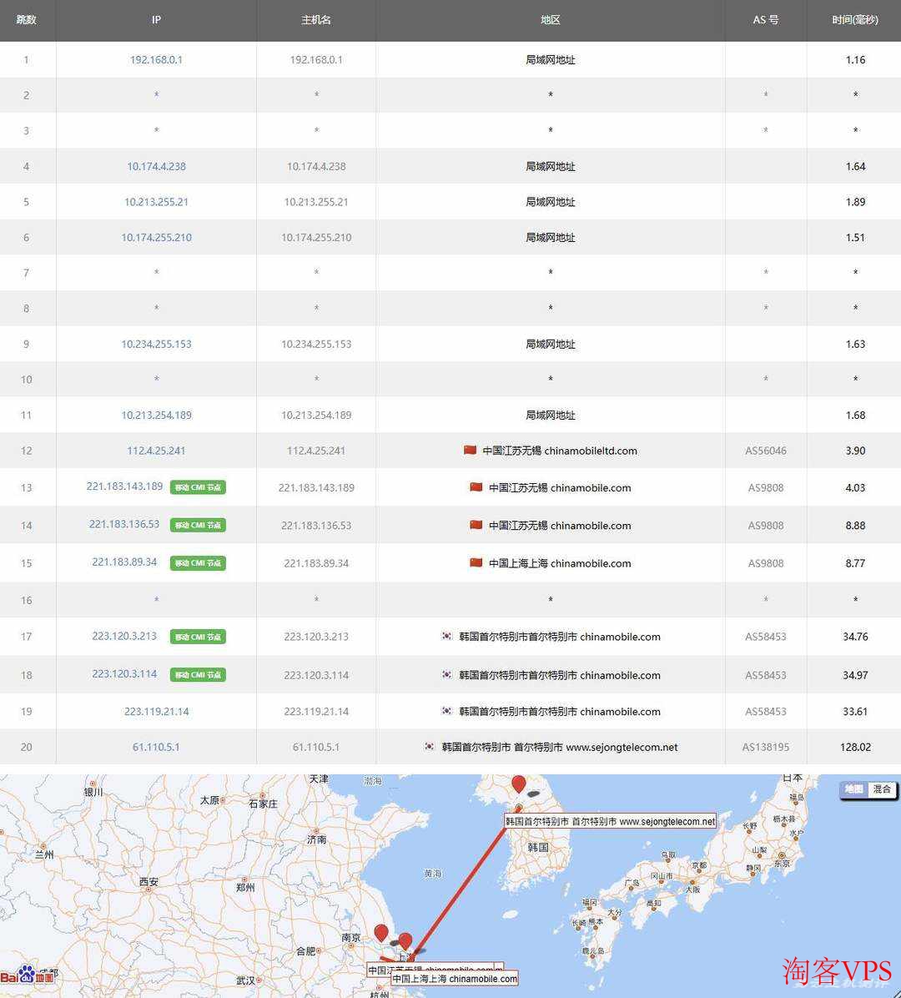This screenshot has height=998, width=901.
Task: Open IP link 223.120.3.114
Action: click(124, 673)
